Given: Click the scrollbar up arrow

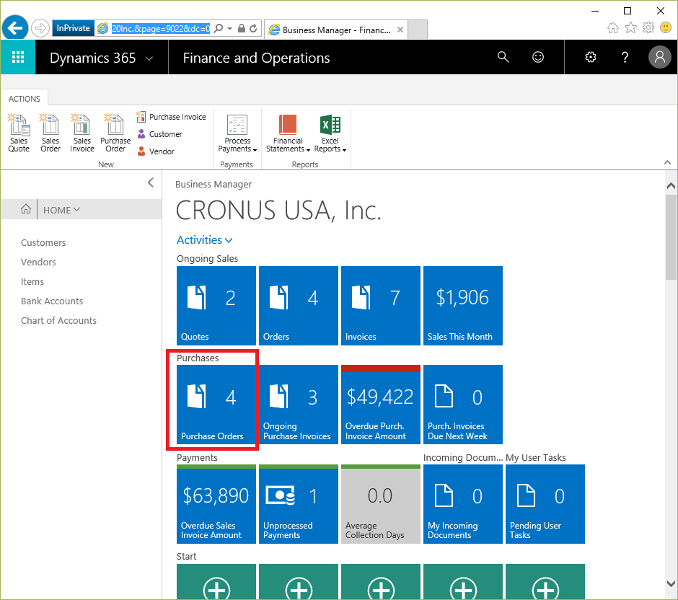Looking at the screenshot, I should point(671,186).
